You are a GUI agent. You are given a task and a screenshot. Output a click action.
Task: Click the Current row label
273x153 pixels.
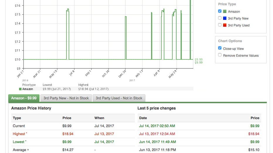pyautogui.click(x=19, y=126)
